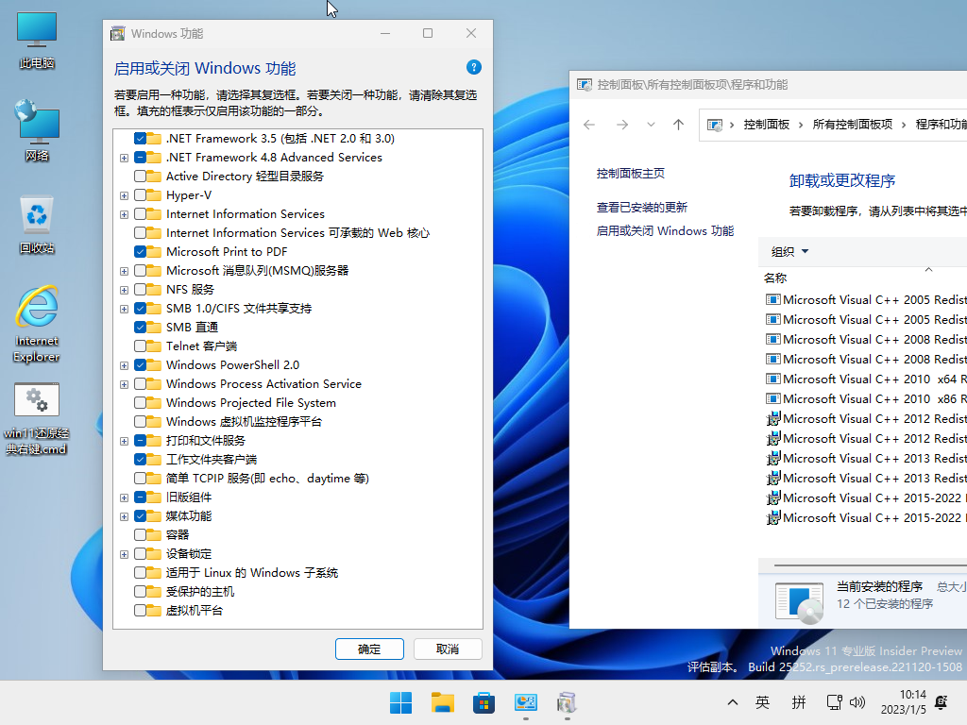Select the Recycle Bin desktop icon

[37, 225]
